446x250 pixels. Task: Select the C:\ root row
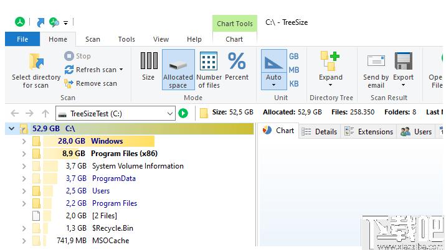tap(130, 129)
